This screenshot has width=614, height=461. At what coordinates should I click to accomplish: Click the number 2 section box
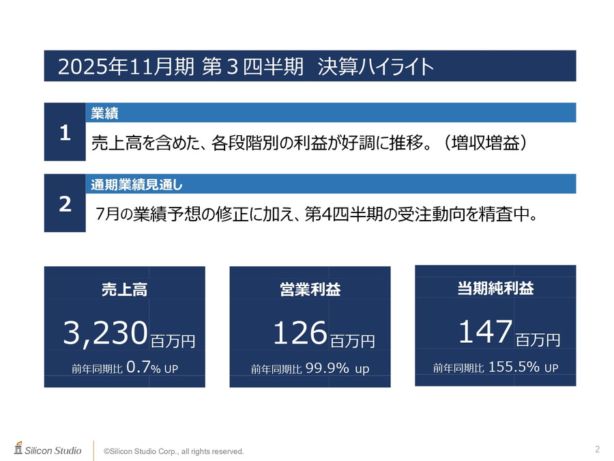coord(65,204)
